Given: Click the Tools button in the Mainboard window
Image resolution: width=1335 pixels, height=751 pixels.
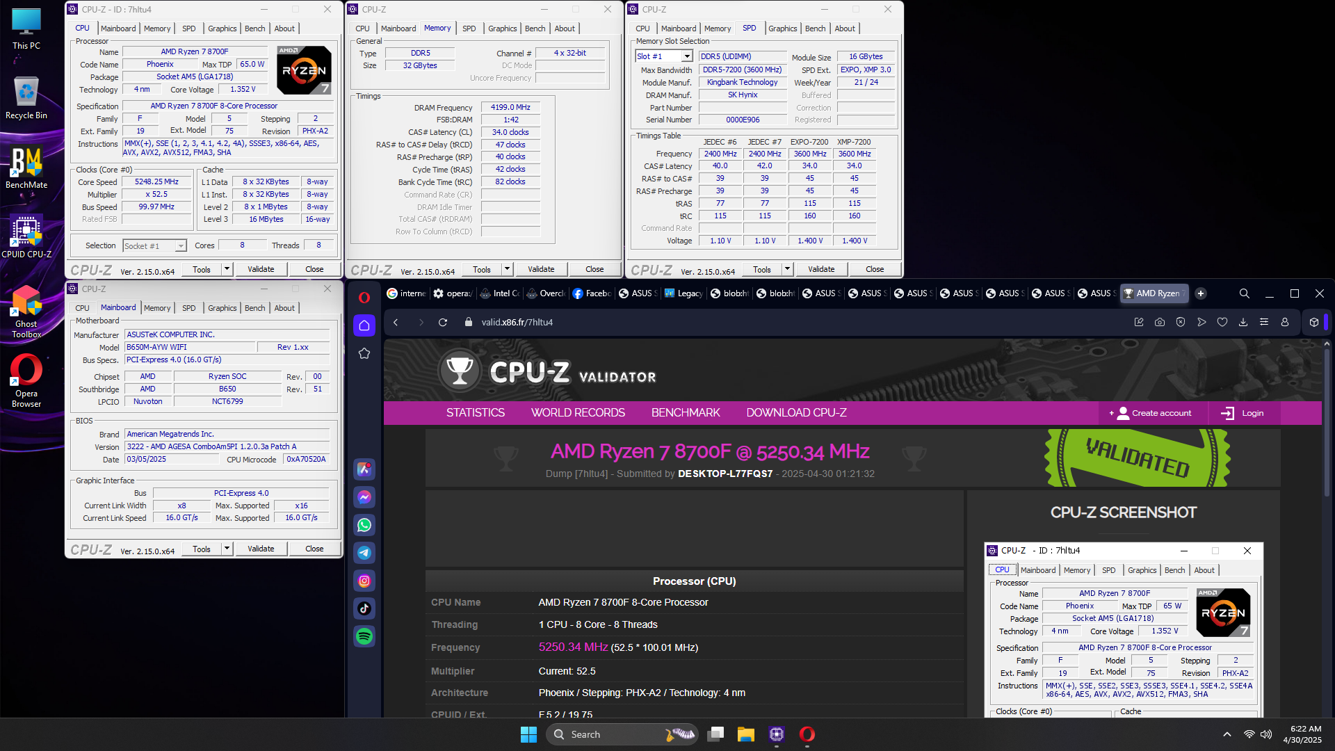Looking at the screenshot, I should point(202,549).
